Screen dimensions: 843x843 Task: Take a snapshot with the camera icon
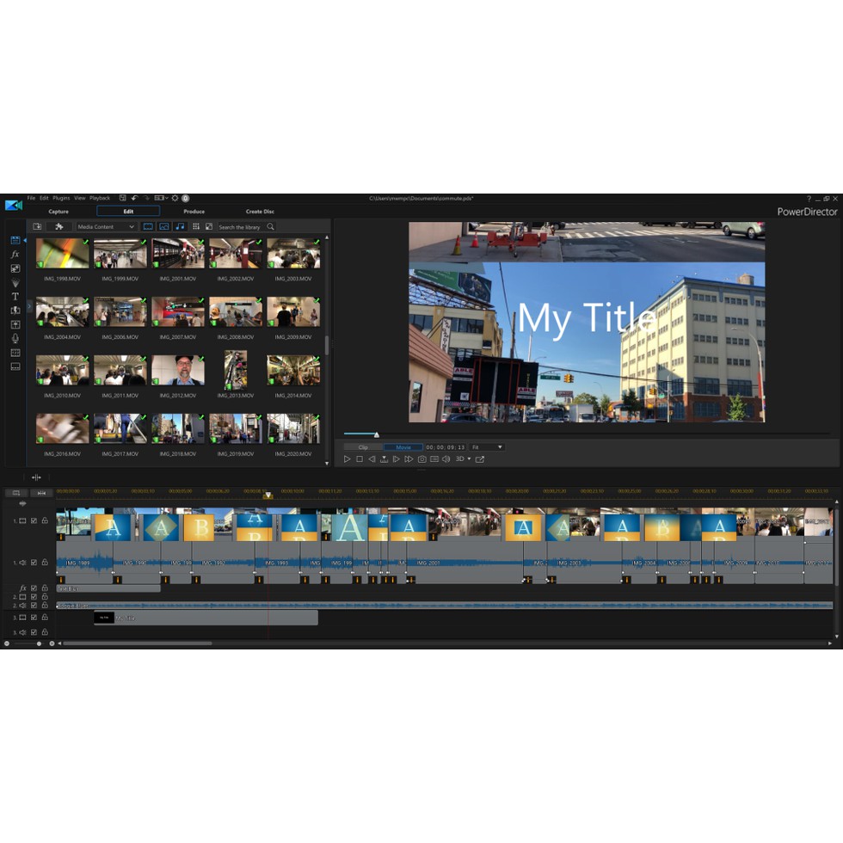[421, 459]
